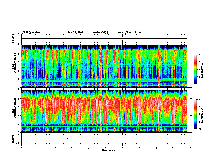Click the ch.1 colorbar log(PSD) units label

202,71
